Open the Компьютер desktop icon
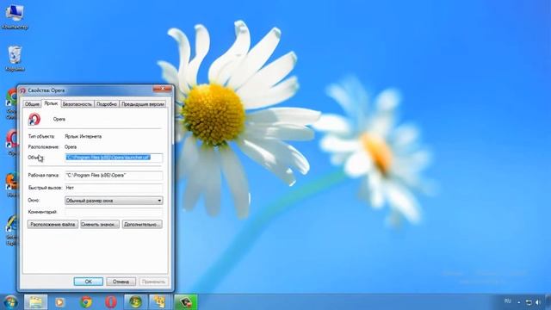 pyautogui.click(x=15, y=16)
